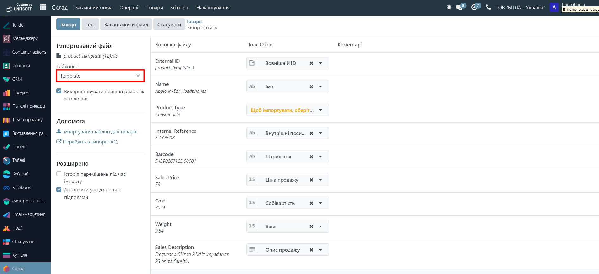Open the Facebook app in sidebar

(x=21, y=188)
